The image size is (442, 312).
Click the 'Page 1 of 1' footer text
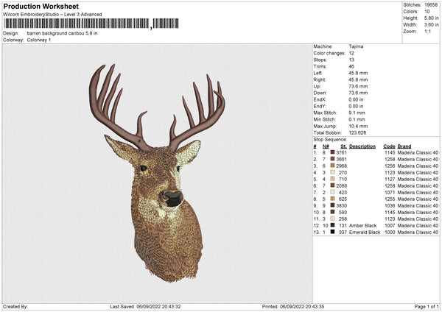pos(427,307)
